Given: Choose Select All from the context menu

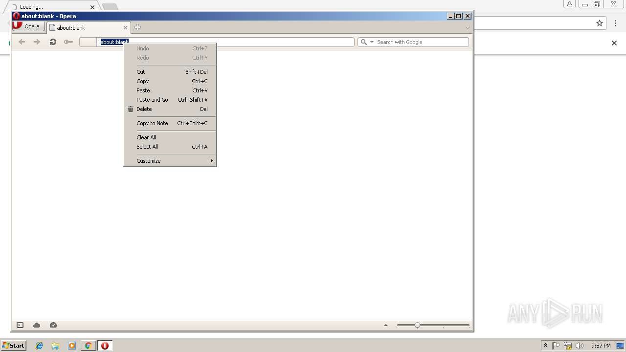Looking at the screenshot, I should coord(170,147).
